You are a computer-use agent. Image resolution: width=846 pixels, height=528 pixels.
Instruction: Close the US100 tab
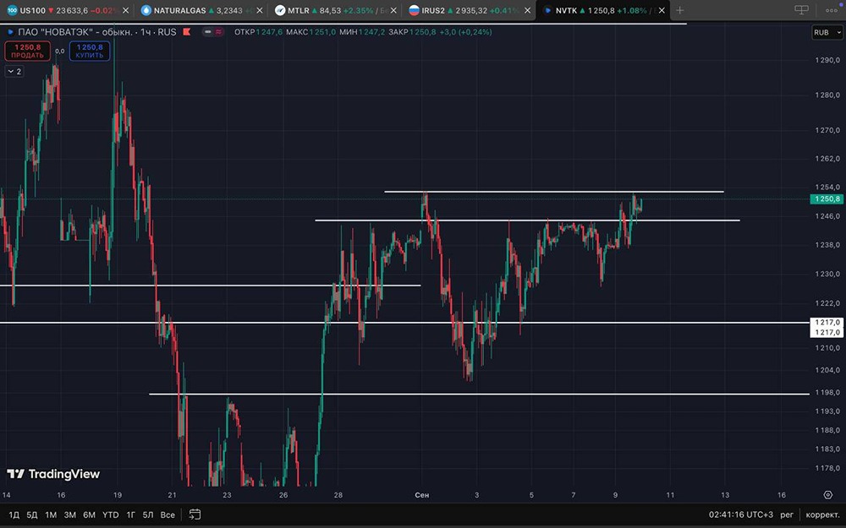[x=126, y=10]
